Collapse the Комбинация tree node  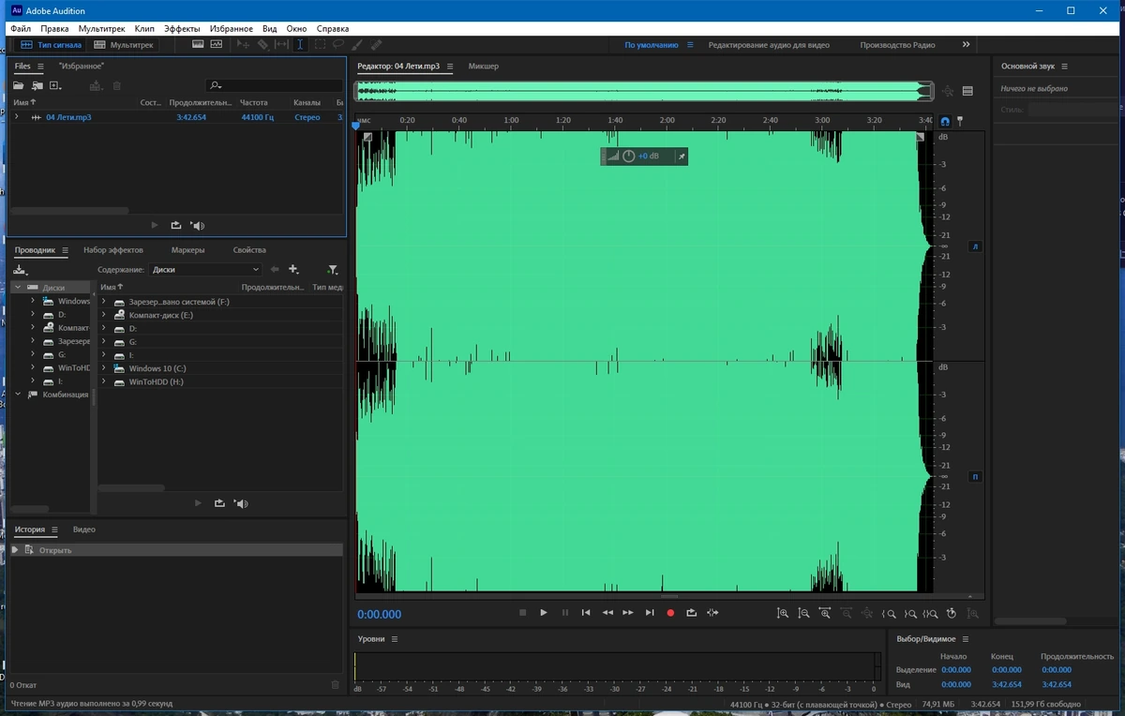click(x=18, y=395)
